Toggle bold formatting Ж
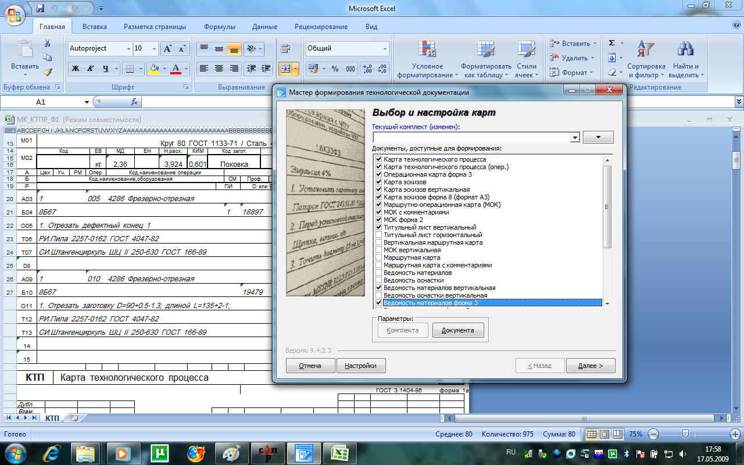Viewport: 744px width, 465px height. [x=75, y=69]
